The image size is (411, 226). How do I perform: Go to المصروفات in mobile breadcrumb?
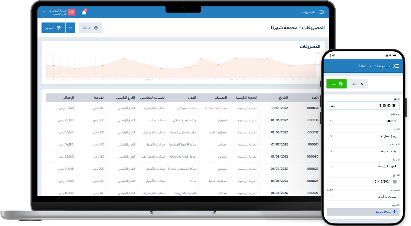(382, 66)
